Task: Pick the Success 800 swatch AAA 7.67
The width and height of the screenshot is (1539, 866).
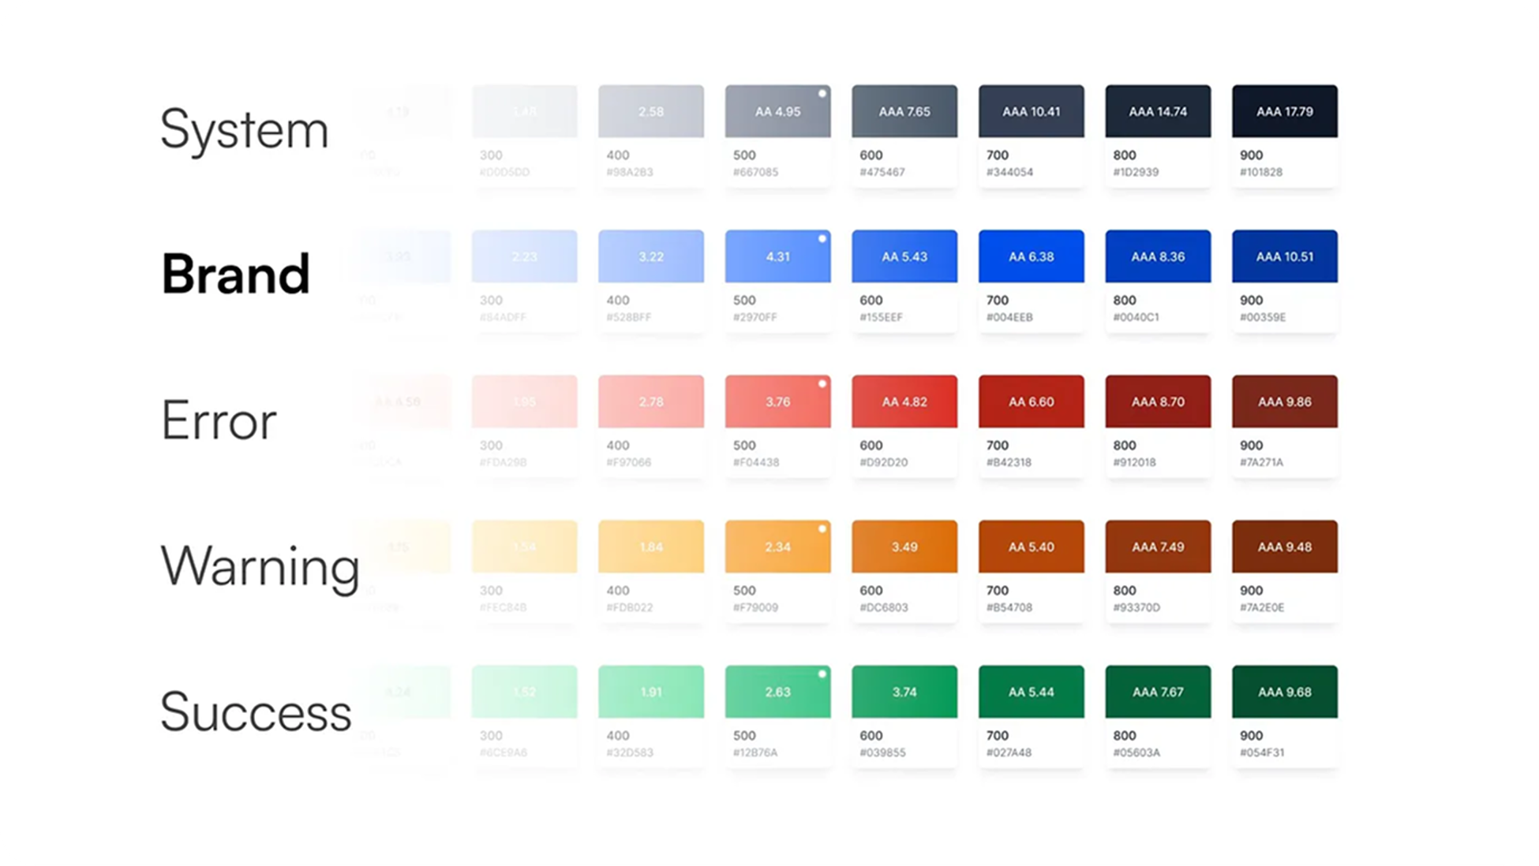Action: coord(1158,692)
